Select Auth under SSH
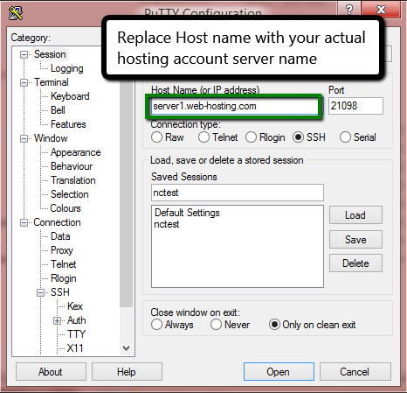The height and width of the screenshot is (393, 407). (x=77, y=320)
